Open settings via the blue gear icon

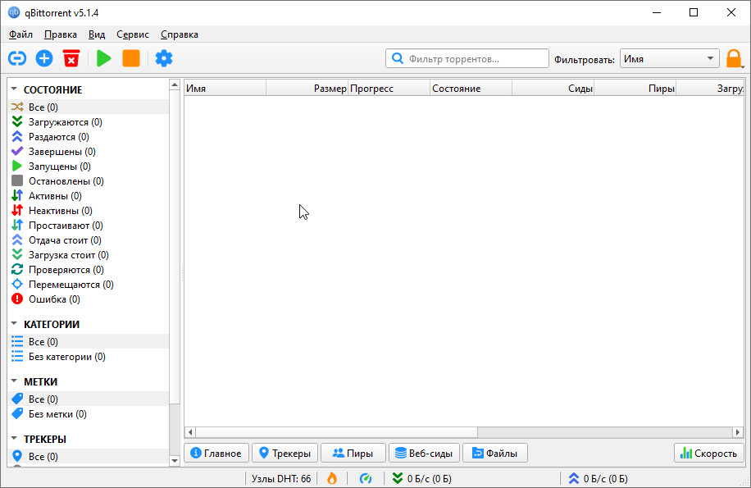[x=164, y=58]
